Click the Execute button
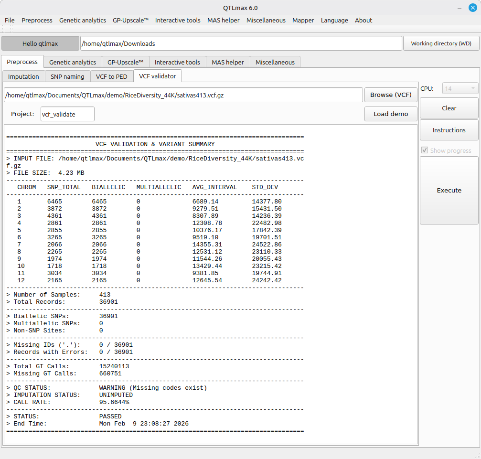Screen dimensions: 481x459 [449, 190]
